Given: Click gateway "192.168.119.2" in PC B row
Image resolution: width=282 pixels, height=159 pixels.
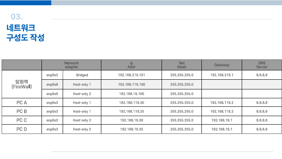Looking at the screenshot, I should pos(222,111).
